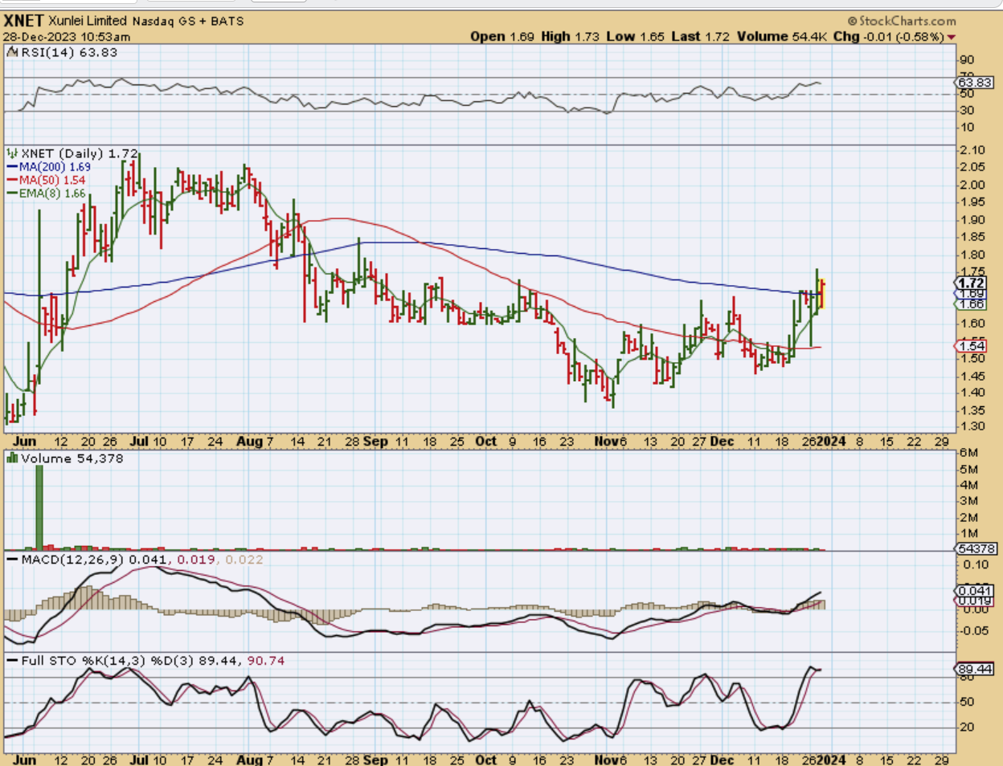Click the 54378 volume tag on right axis

(976, 548)
